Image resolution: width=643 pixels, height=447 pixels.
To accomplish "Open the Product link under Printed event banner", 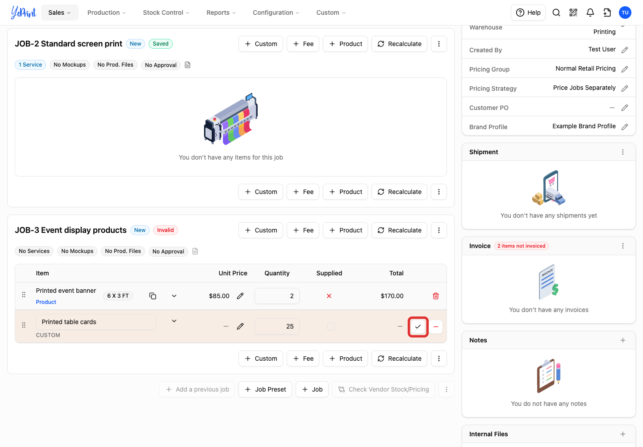I will (46, 302).
